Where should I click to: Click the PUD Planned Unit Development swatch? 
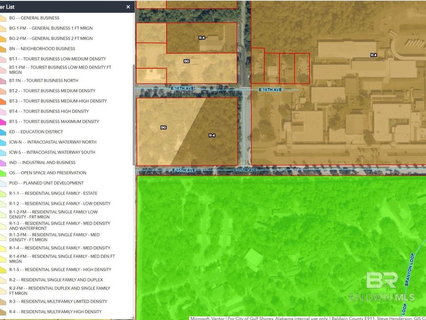click(3, 183)
